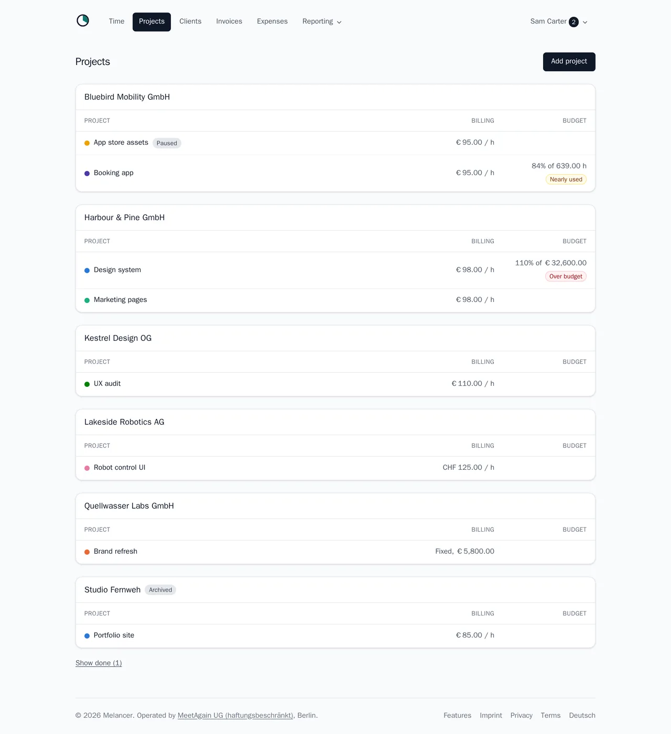
Task: Click the Add project button
Action: (x=569, y=62)
